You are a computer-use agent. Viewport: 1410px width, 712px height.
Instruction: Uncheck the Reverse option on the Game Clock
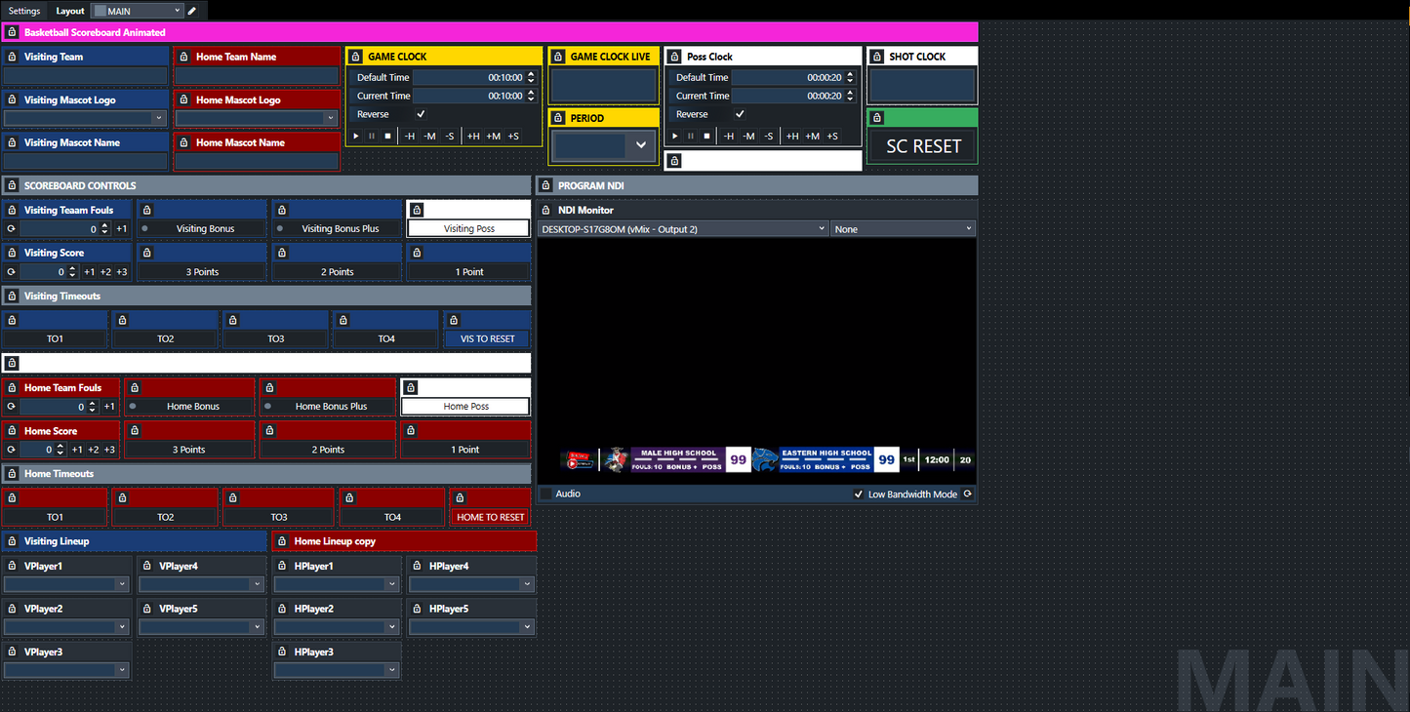(420, 114)
